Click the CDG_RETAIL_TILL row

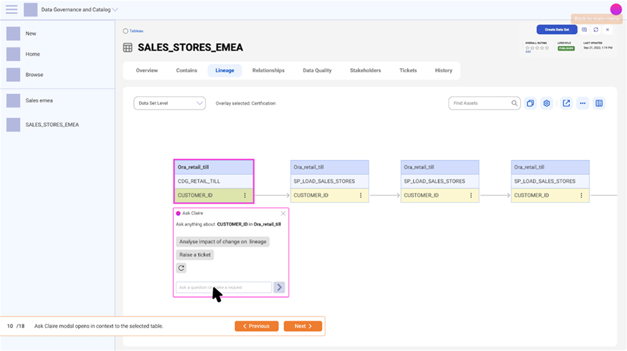click(x=213, y=181)
